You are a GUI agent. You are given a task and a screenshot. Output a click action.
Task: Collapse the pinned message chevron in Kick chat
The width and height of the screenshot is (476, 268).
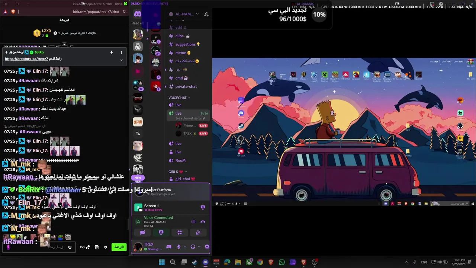121,60
